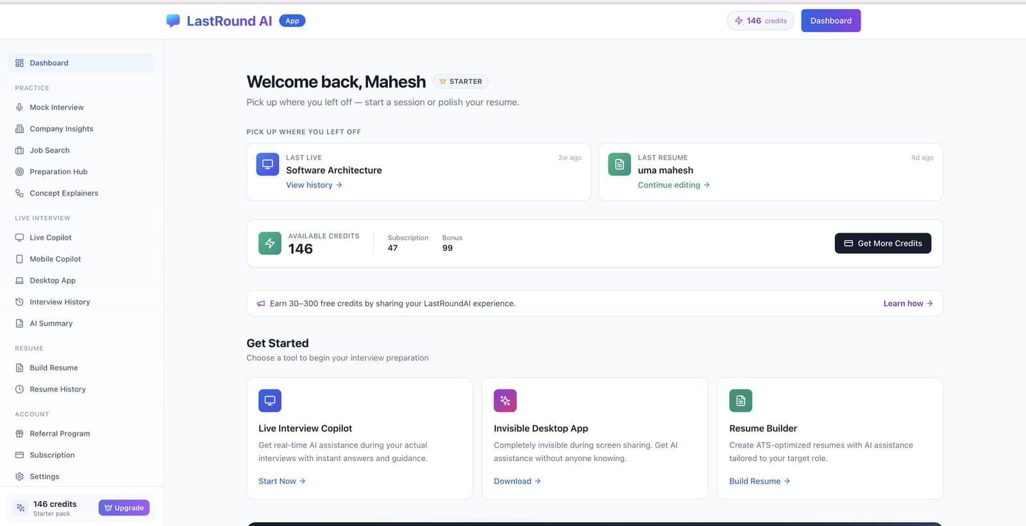Click the Upgrade button in sidebar
Viewport: 1026px width, 526px height.
click(x=124, y=507)
